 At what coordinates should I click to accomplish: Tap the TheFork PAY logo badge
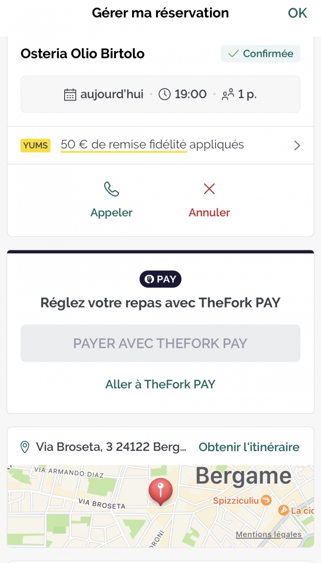pyautogui.click(x=160, y=279)
